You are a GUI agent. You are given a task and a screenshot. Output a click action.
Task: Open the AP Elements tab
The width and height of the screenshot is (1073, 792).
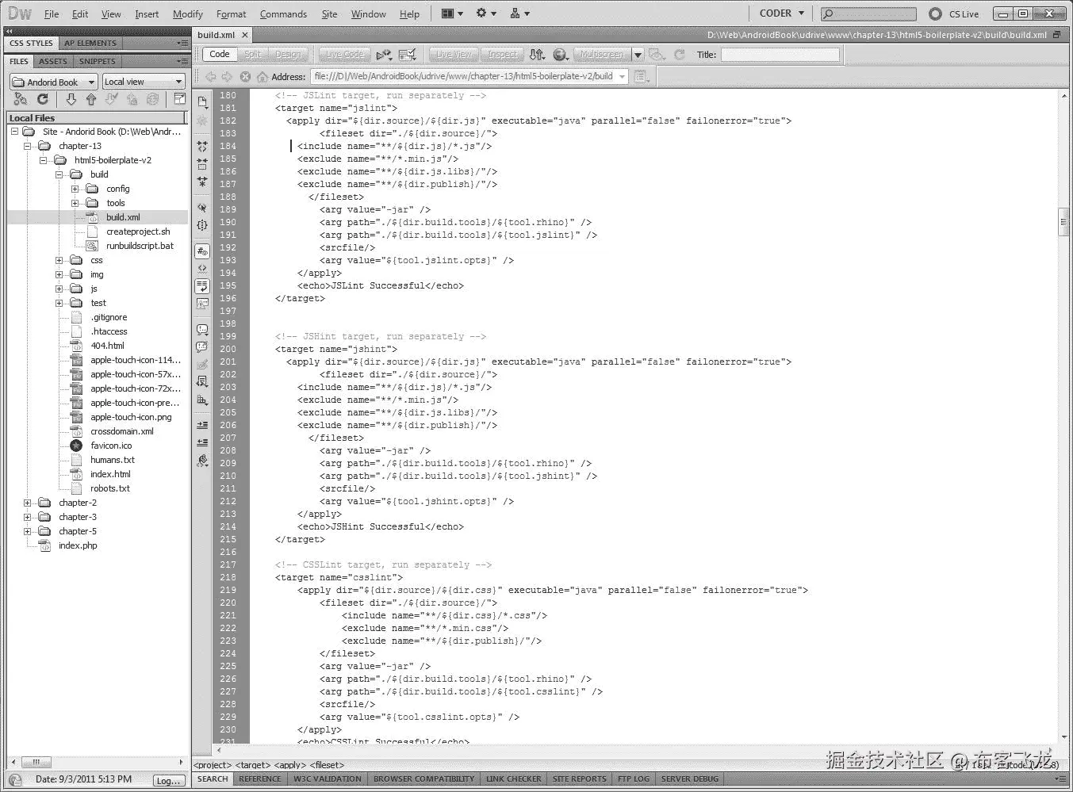pyautogui.click(x=90, y=43)
